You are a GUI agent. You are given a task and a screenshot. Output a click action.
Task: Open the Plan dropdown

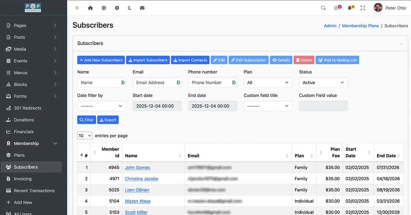[x=268, y=83]
